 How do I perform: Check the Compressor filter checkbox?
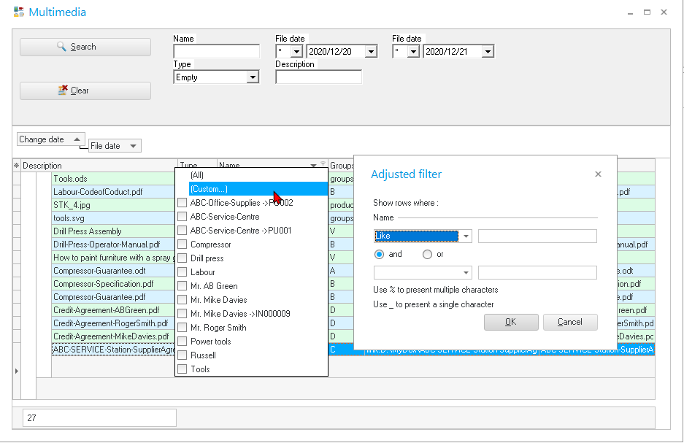(182, 244)
